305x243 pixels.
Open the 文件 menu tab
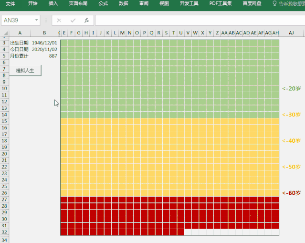11,3
